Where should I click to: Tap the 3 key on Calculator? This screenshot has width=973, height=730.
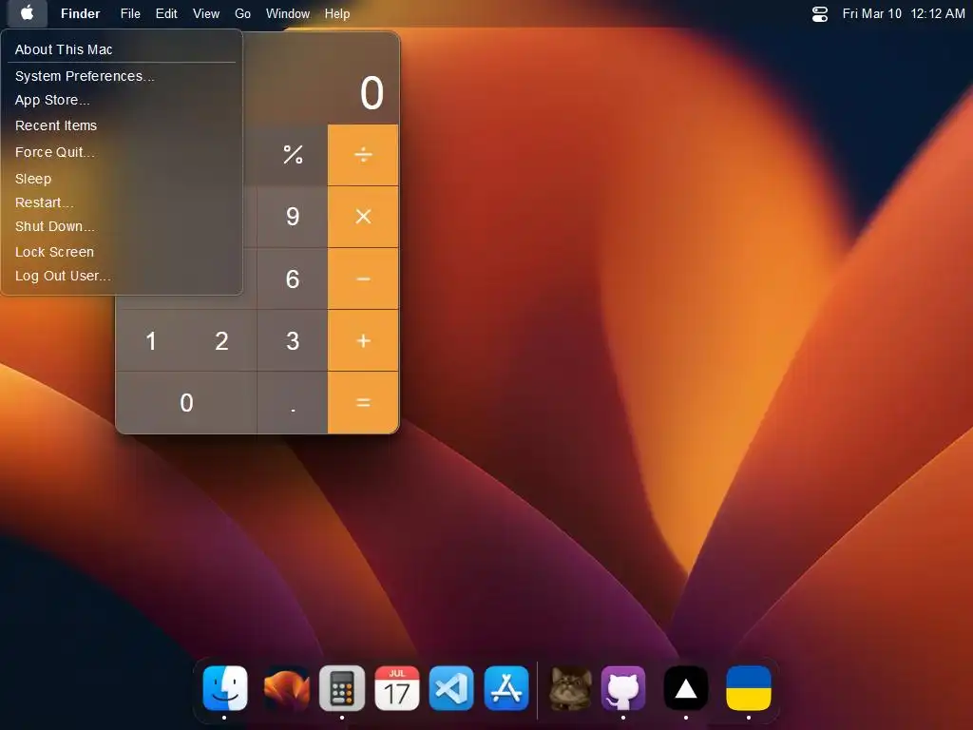293,341
